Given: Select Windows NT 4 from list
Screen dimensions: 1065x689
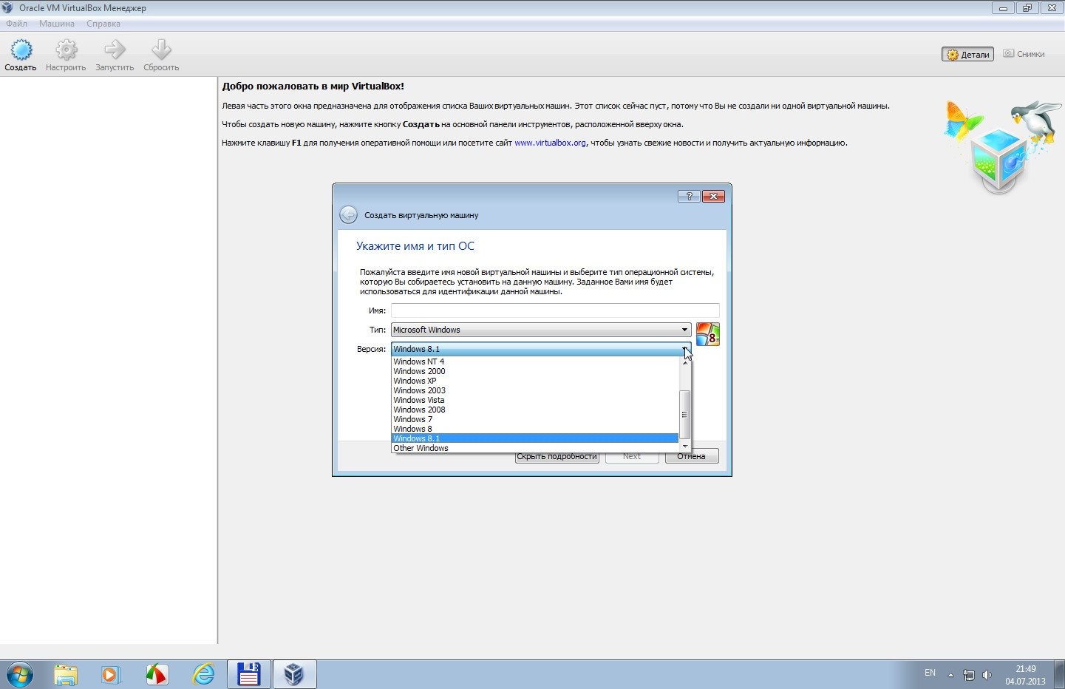Looking at the screenshot, I should (534, 362).
